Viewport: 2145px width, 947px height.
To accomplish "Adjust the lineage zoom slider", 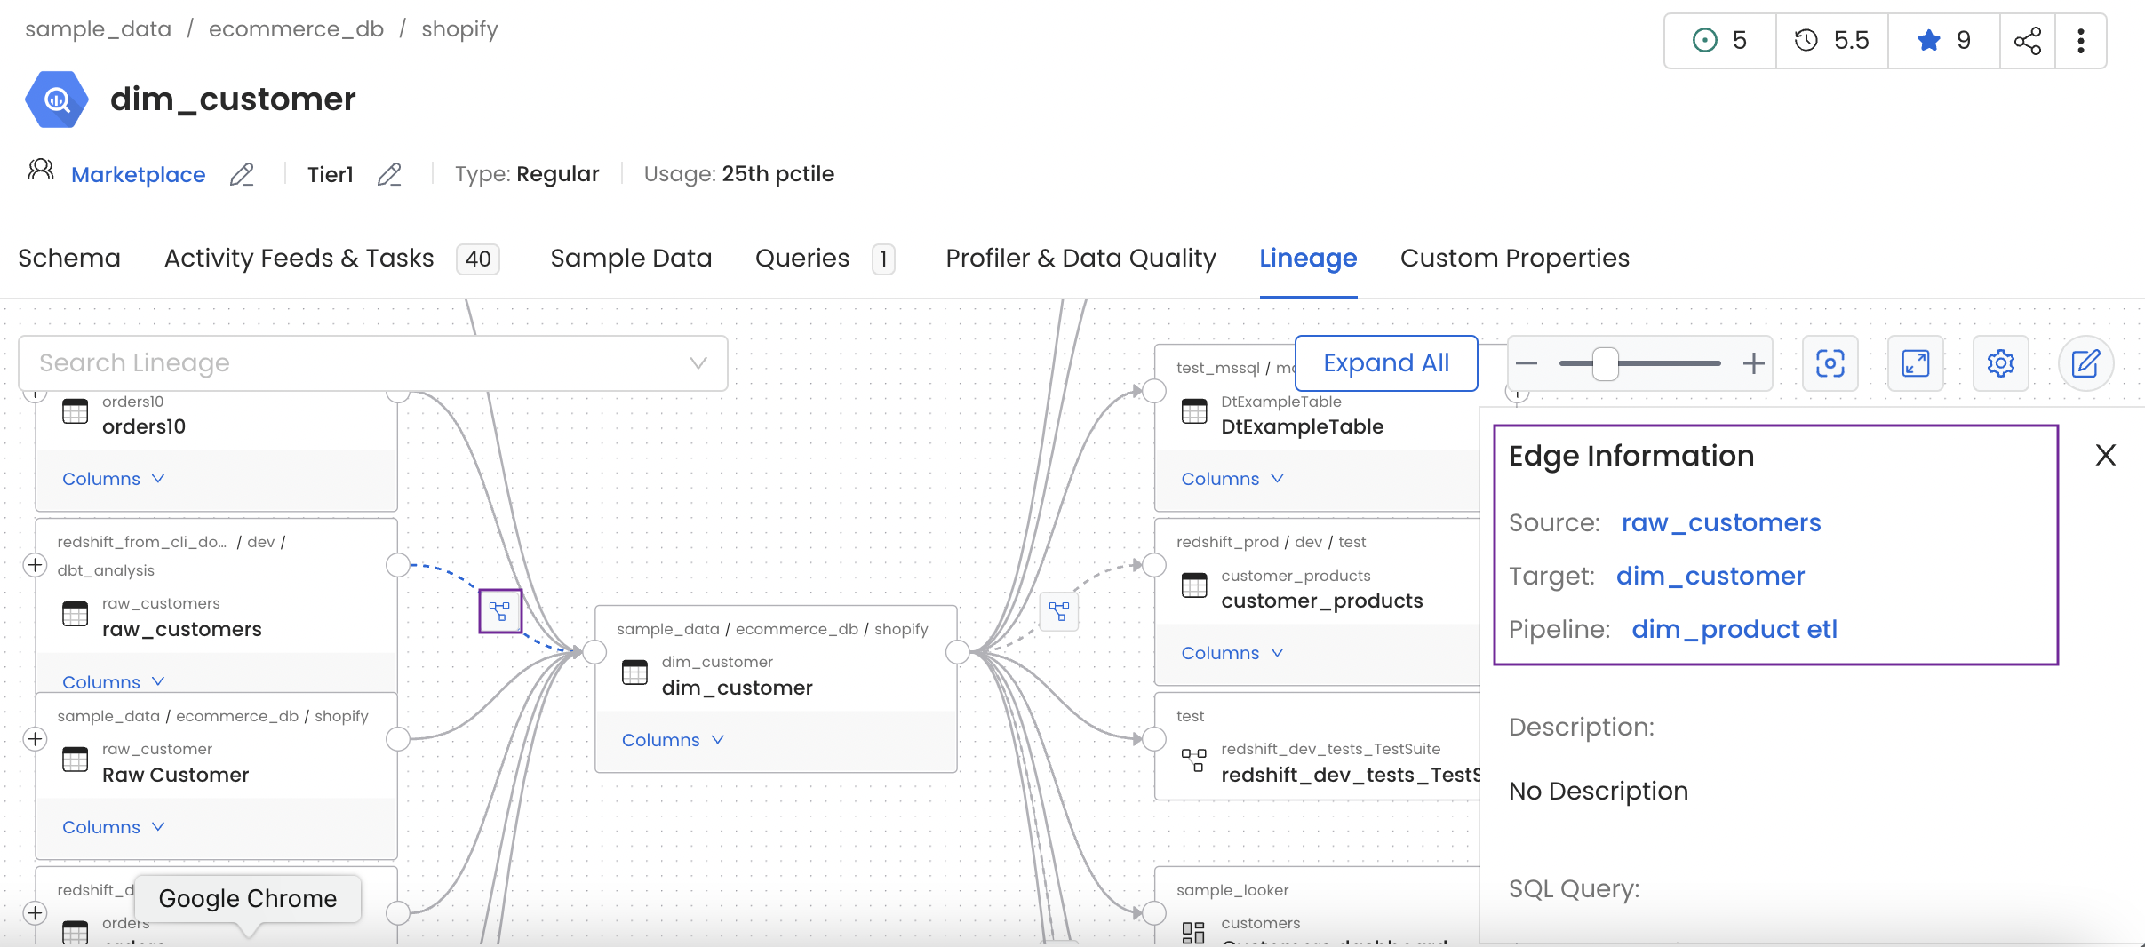I will tap(1605, 363).
